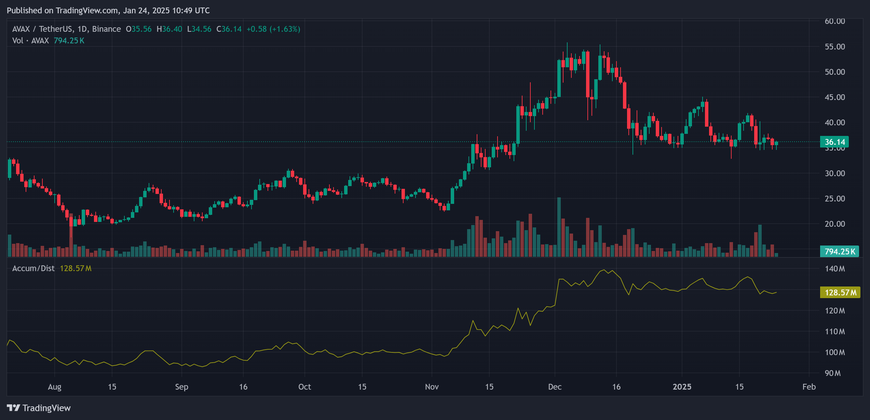Click the Vol · AVAX indicator label
870x420 pixels.
coord(31,41)
